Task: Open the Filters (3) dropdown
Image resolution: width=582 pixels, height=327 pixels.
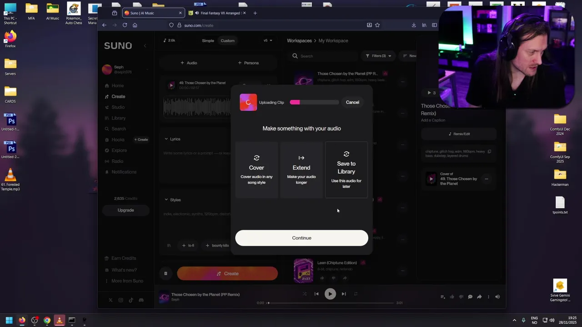Action: 378,56
